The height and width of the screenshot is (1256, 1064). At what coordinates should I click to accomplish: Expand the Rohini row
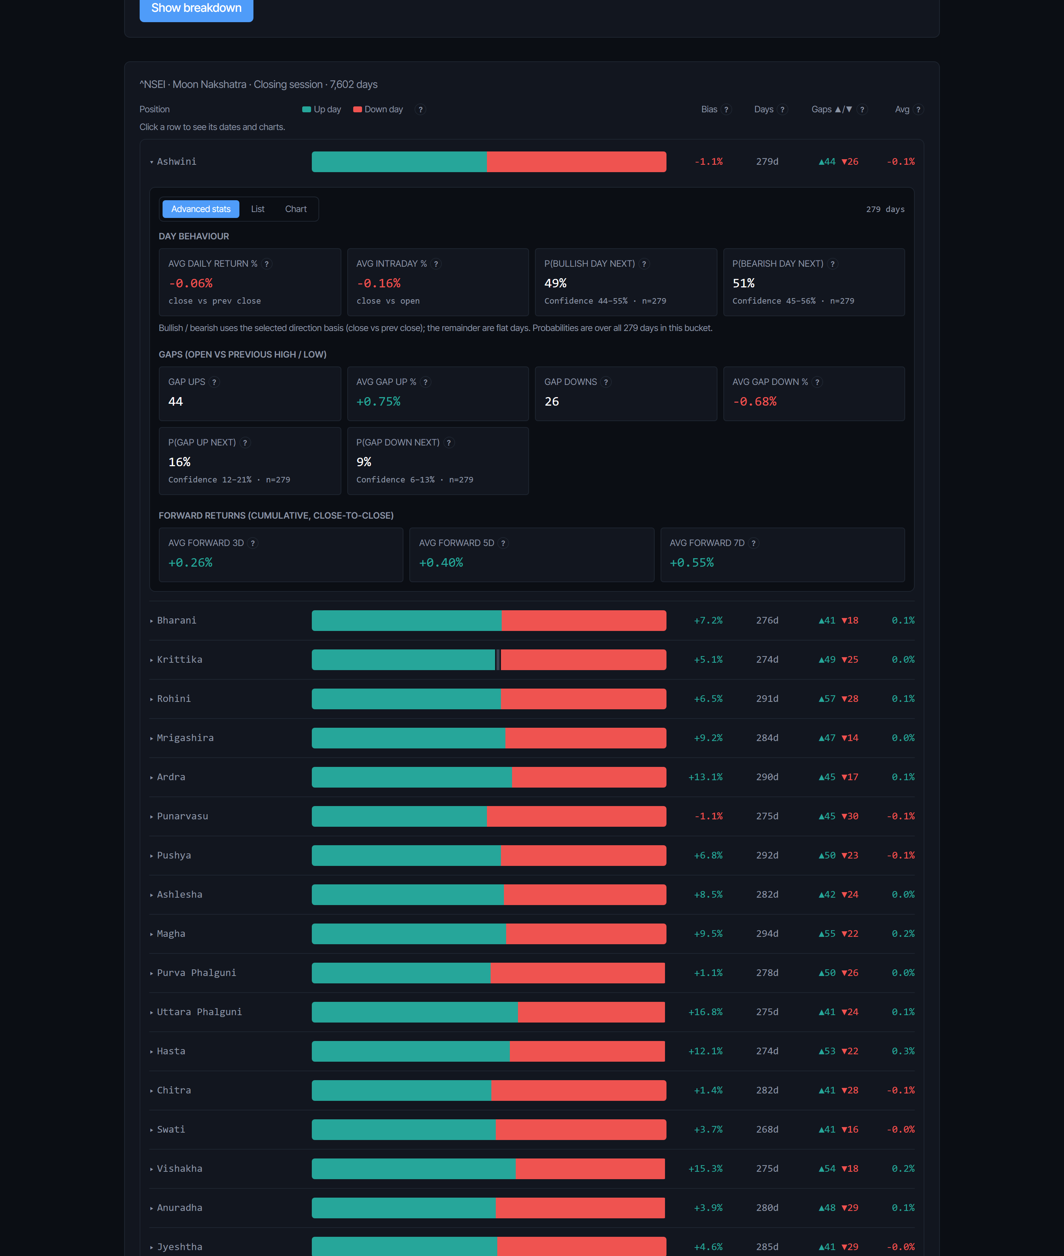532,699
